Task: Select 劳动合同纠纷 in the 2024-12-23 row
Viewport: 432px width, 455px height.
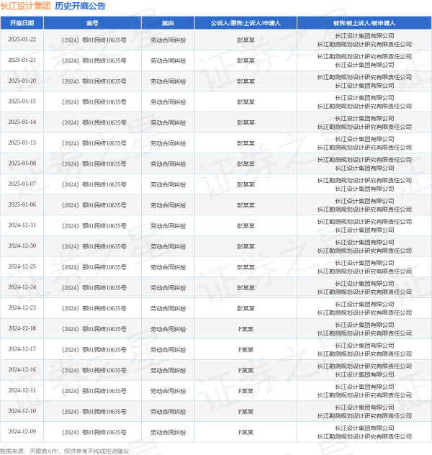Action: (168, 308)
